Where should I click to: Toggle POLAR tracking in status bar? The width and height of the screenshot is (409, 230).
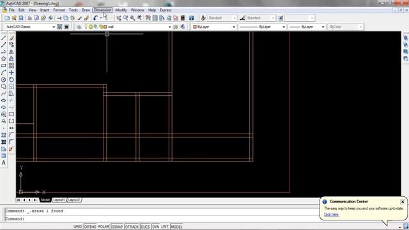pyautogui.click(x=104, y=227)
